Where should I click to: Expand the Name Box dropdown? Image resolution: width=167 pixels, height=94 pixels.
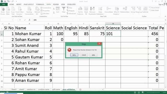click(x=13, y=20)
